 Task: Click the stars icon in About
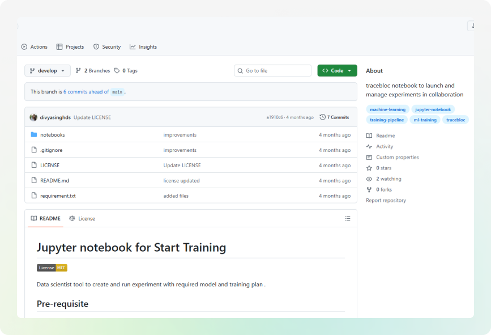tap(369, 168)
